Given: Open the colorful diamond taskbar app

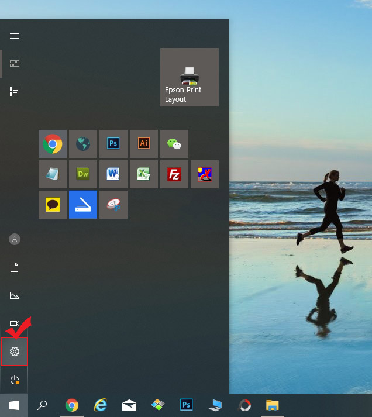Looking at the screenshot, I should coord(158,405).
